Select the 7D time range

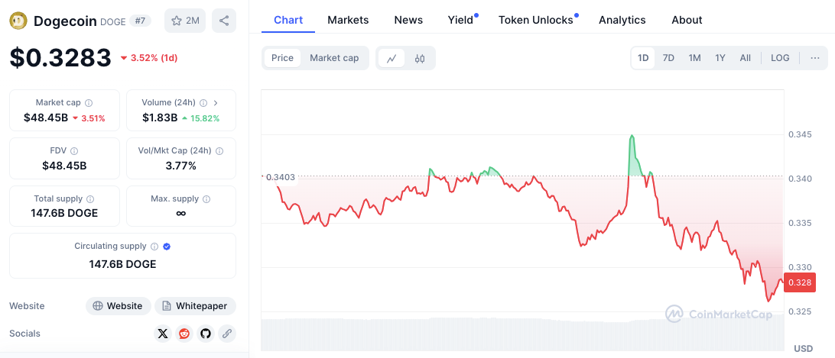click(x=668, y=58)
